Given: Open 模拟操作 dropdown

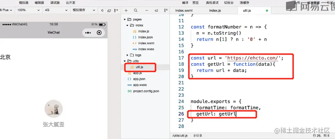Looking at the screenshot, I should (84, 10).
